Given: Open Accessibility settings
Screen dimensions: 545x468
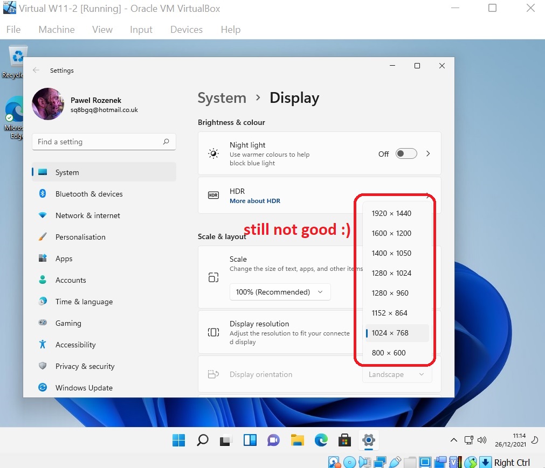Looking at the screenshot, I should coord(104,345).
